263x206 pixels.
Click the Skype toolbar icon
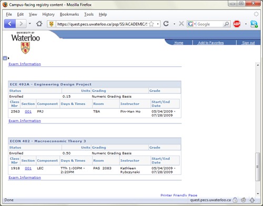click(x=254, y=24)
